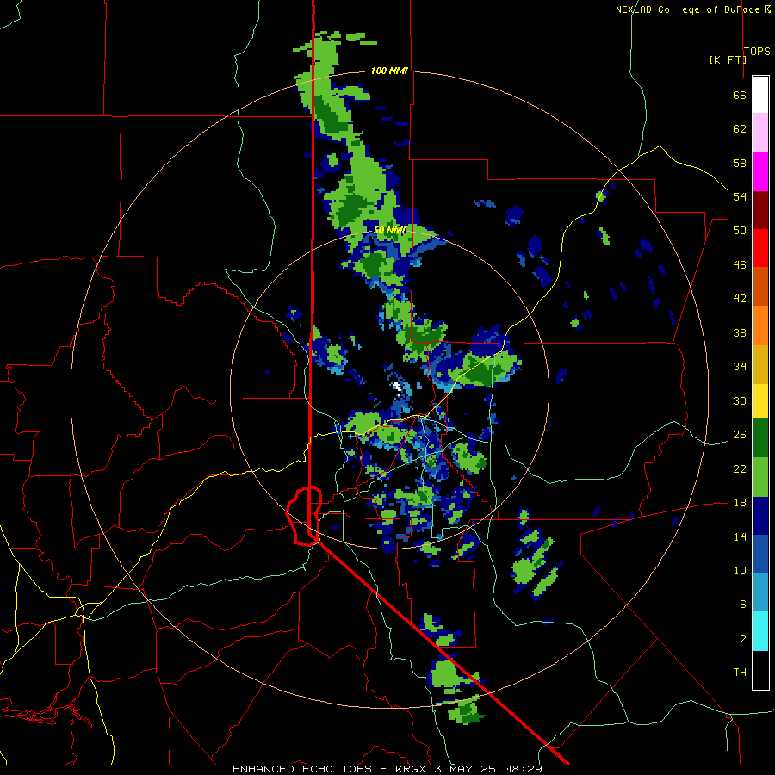Click the 6 legend value

click(x=743, y=604)
